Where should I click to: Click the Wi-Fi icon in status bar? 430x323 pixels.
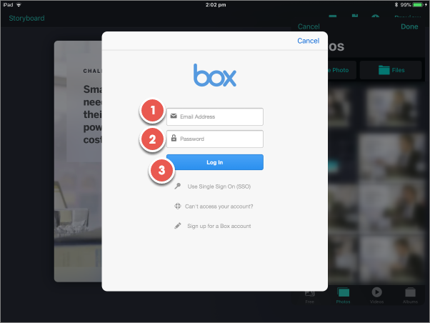point(19,5)
